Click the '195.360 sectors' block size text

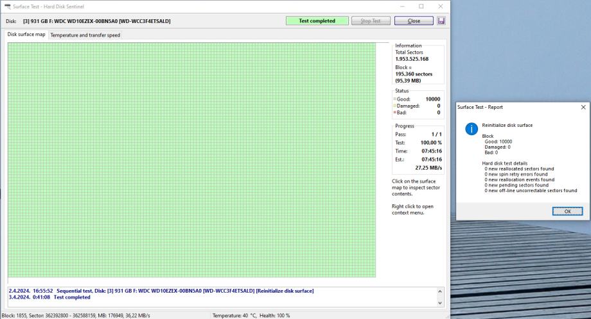[414, 74]
